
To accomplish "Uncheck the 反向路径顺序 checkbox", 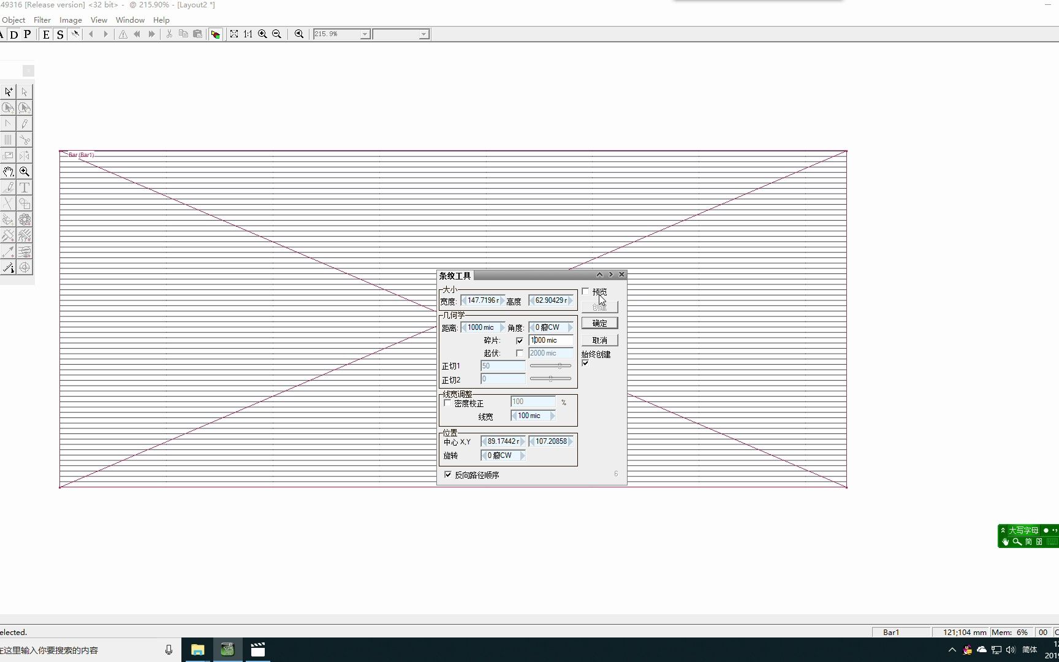I will tap(448, 475).
